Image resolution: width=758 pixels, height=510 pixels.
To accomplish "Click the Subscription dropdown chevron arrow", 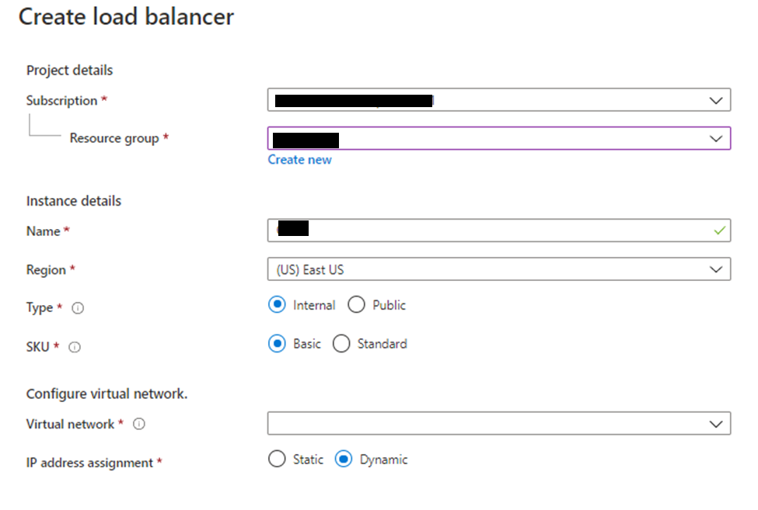I will (x=716, y=100).
